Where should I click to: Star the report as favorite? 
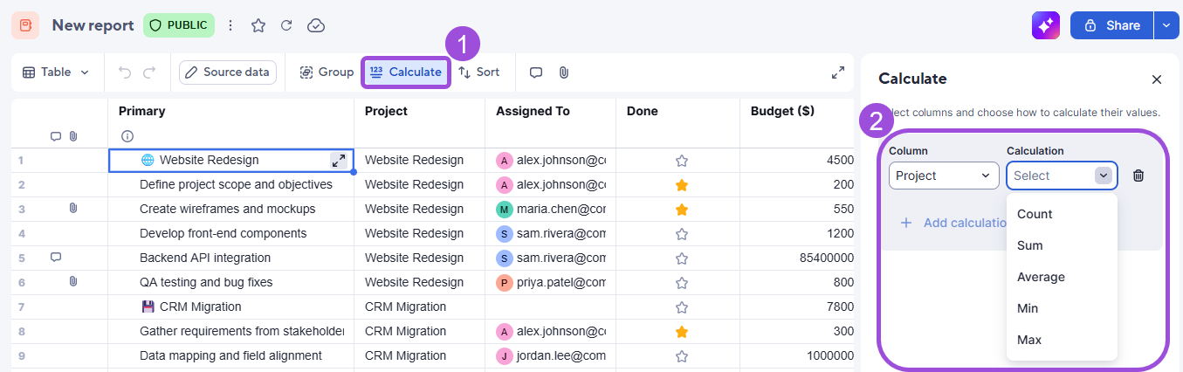[258, 25]
